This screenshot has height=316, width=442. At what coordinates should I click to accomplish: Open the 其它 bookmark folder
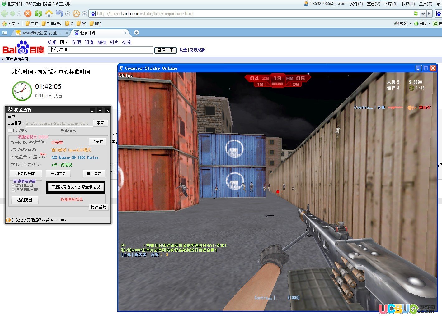point(31,24)
